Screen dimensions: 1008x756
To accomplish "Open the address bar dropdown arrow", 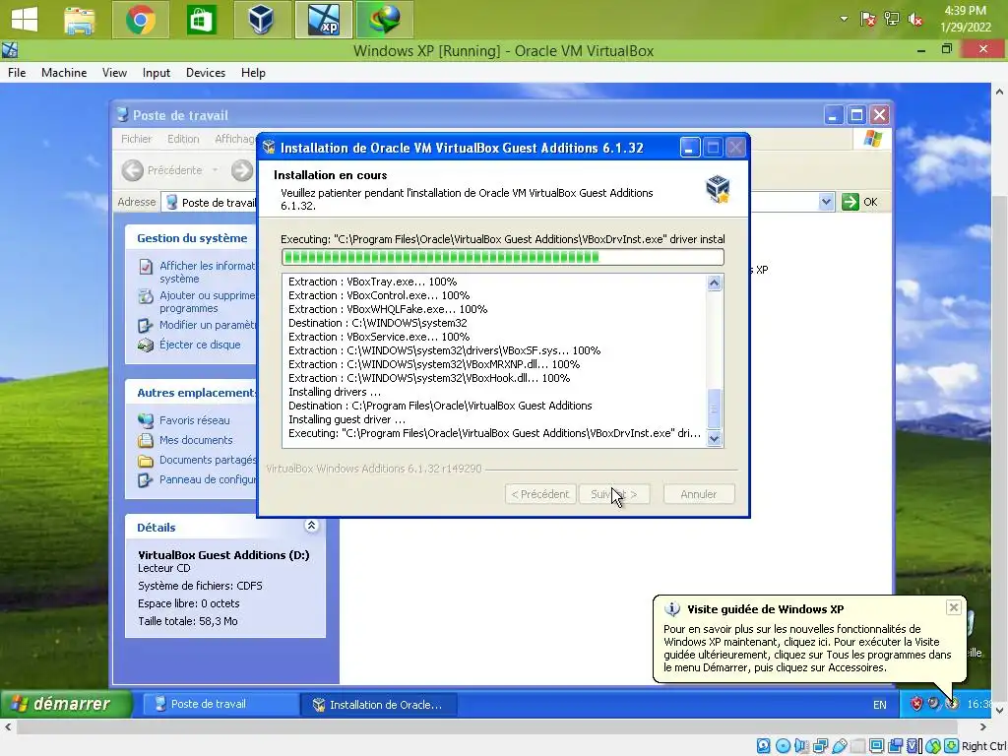I will click(826, 203).
